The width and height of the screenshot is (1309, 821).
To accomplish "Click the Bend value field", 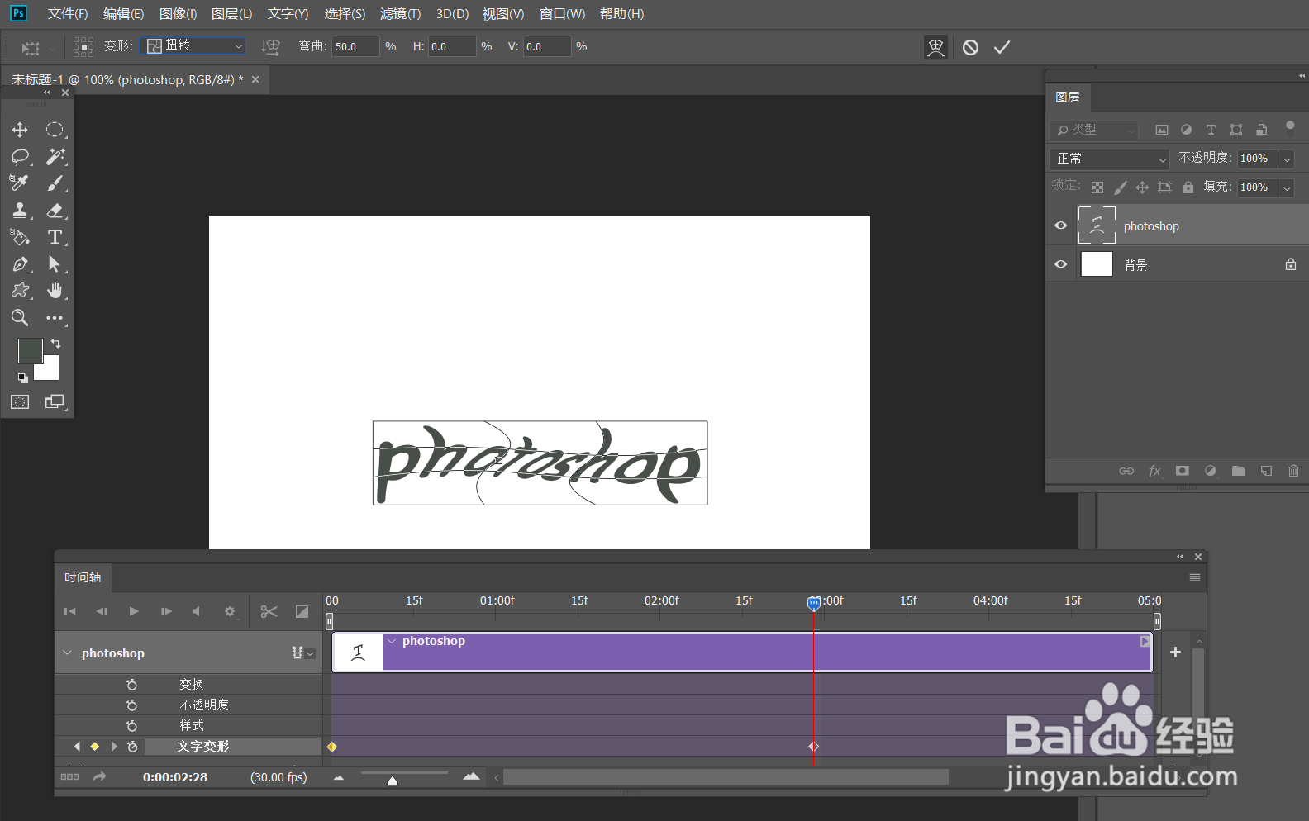I will click(x=355, y=47).
